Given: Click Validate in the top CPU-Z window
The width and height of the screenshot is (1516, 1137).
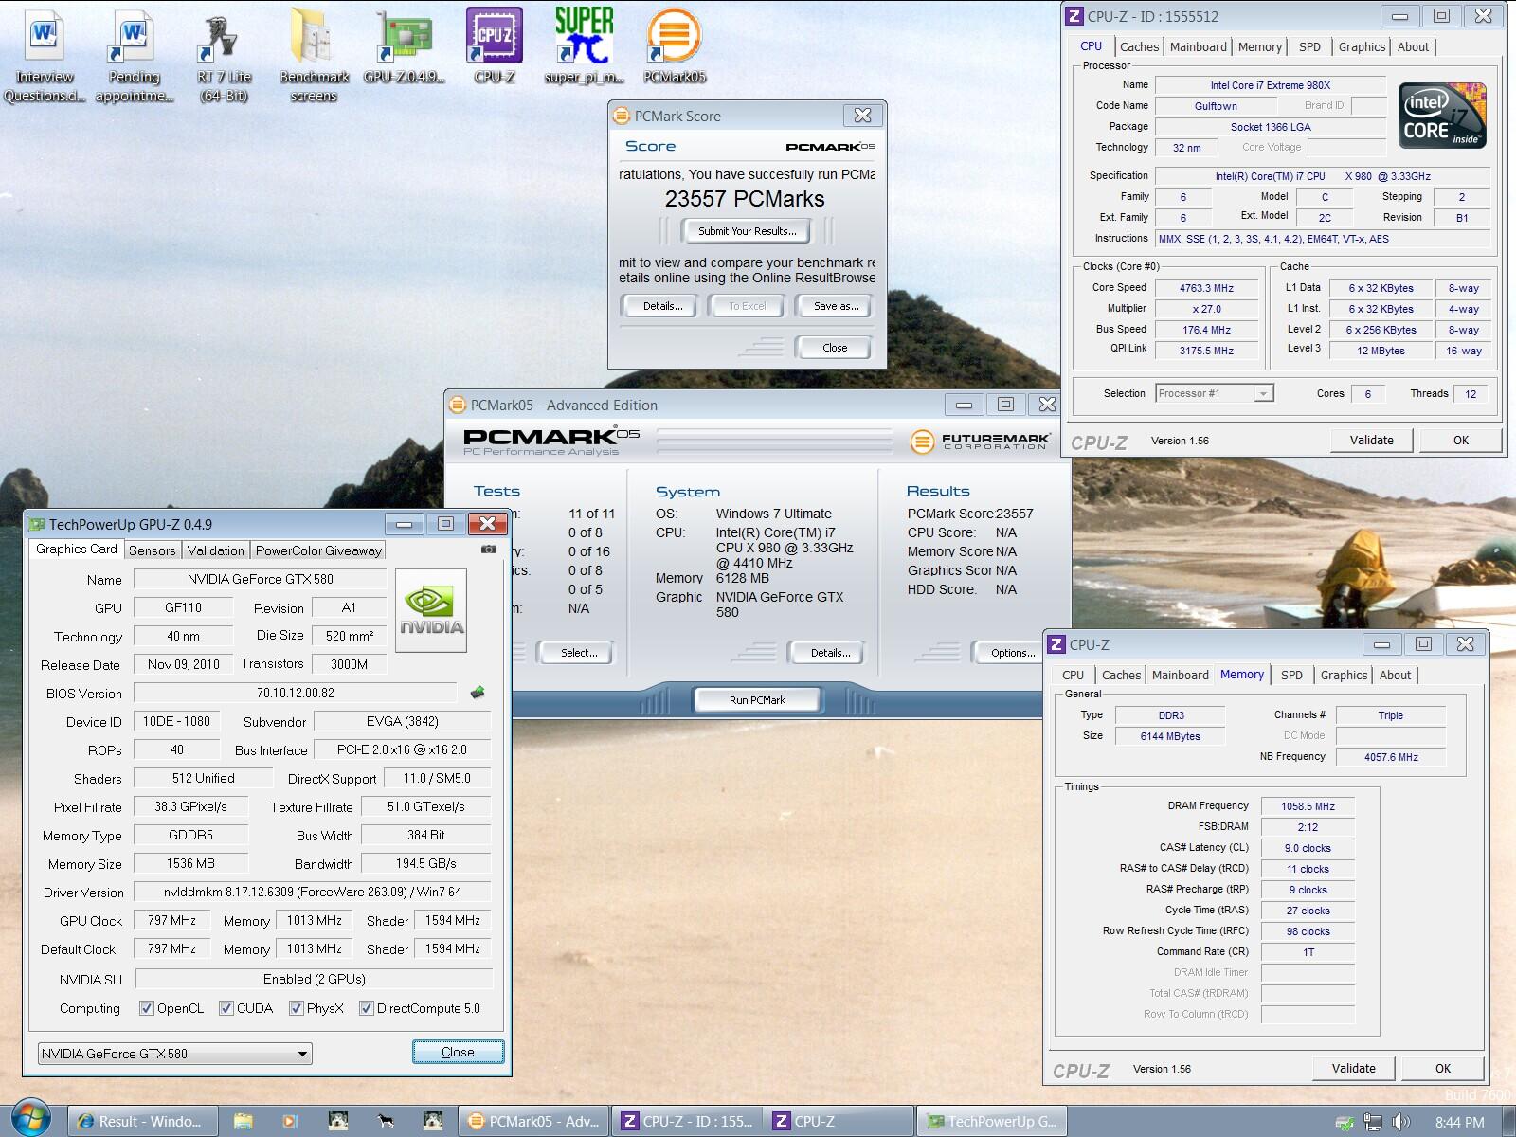Looking at the screenshot, I should (x=1371, y=440).
